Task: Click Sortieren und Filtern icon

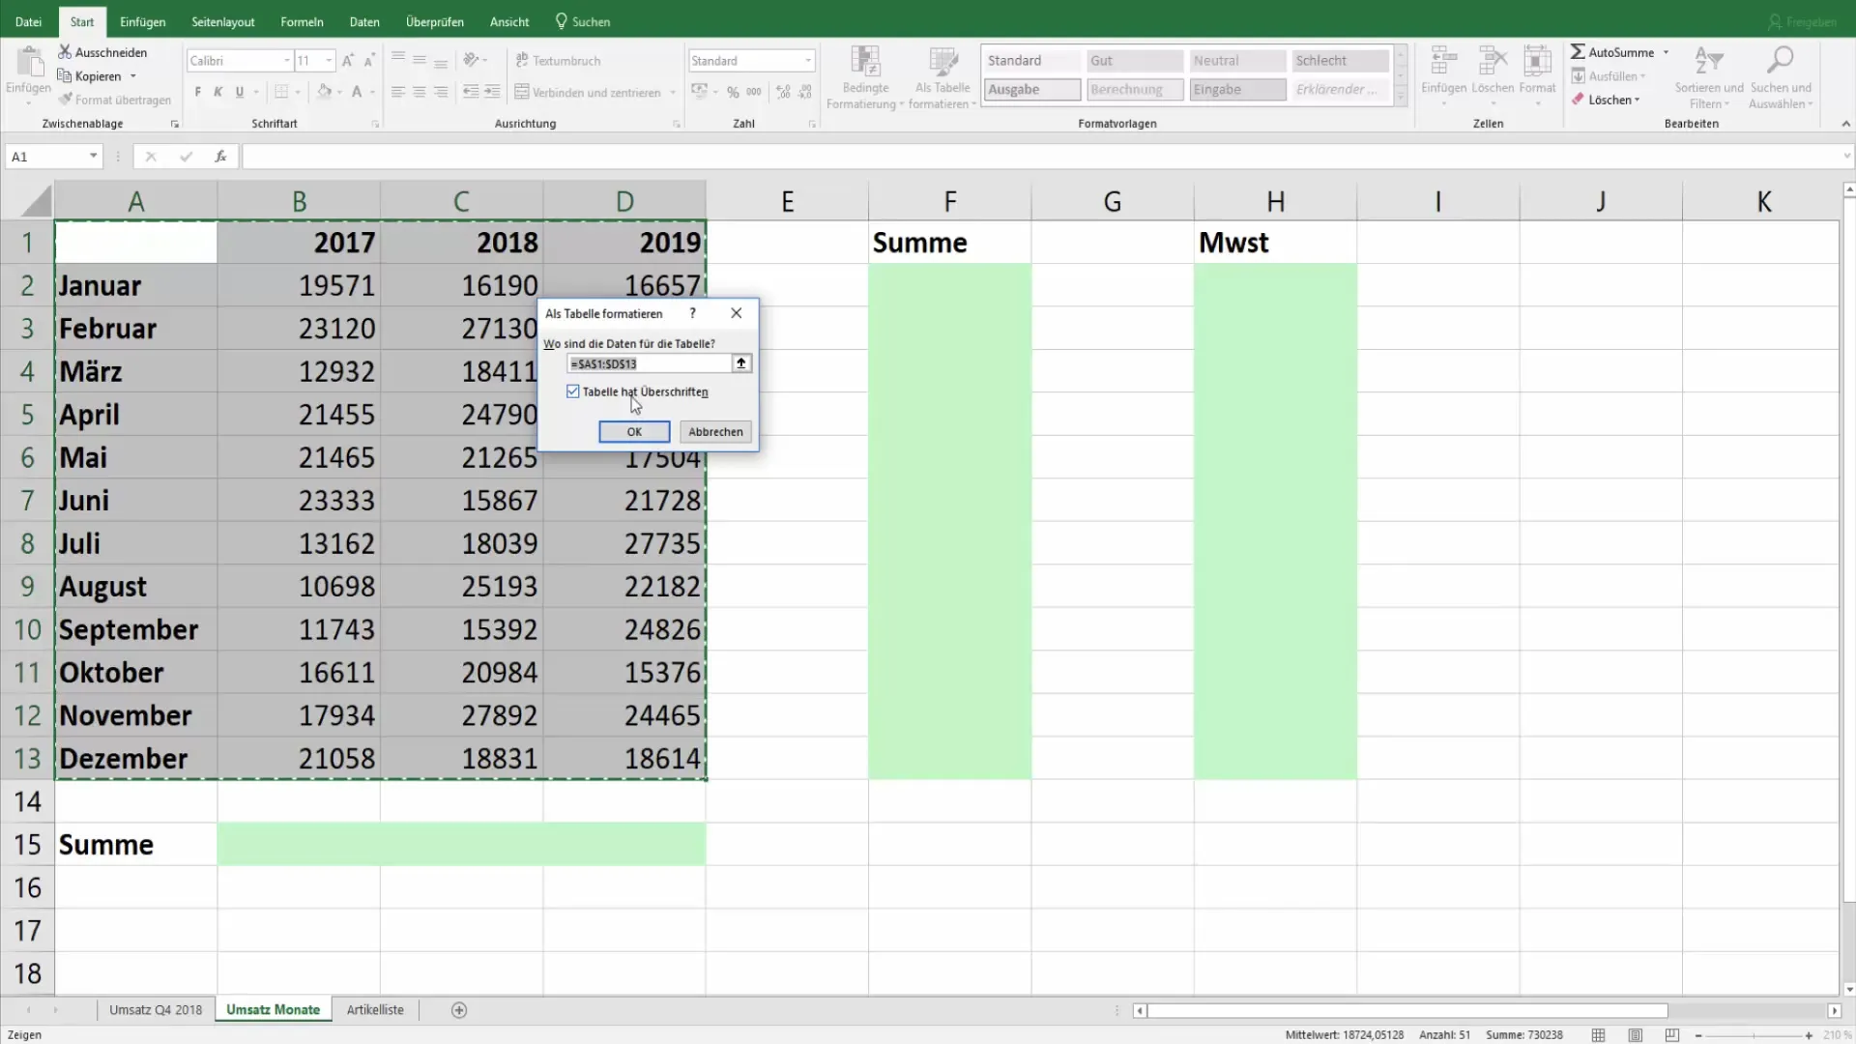Action: click(x=1708, y=62)
